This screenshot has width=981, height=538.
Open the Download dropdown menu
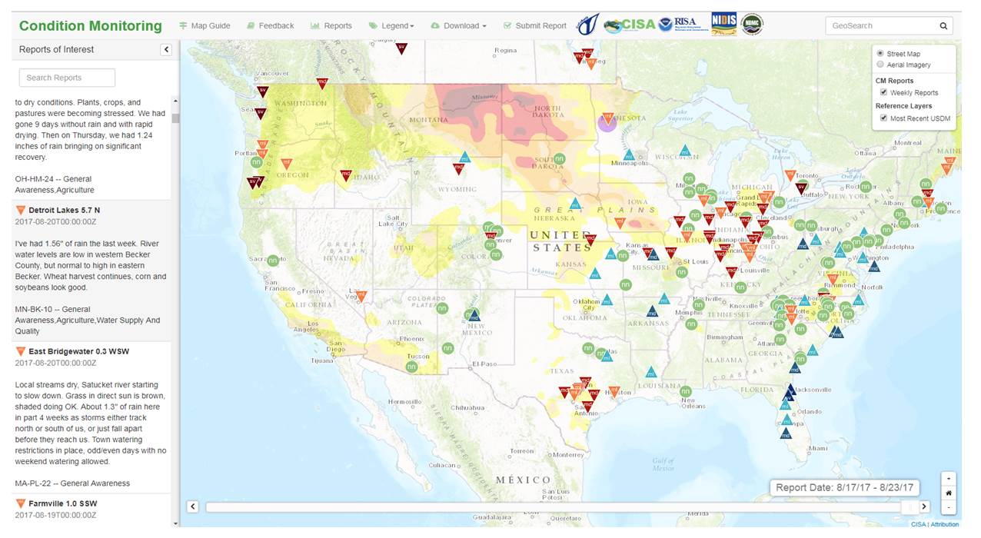(x=459, y=26)
